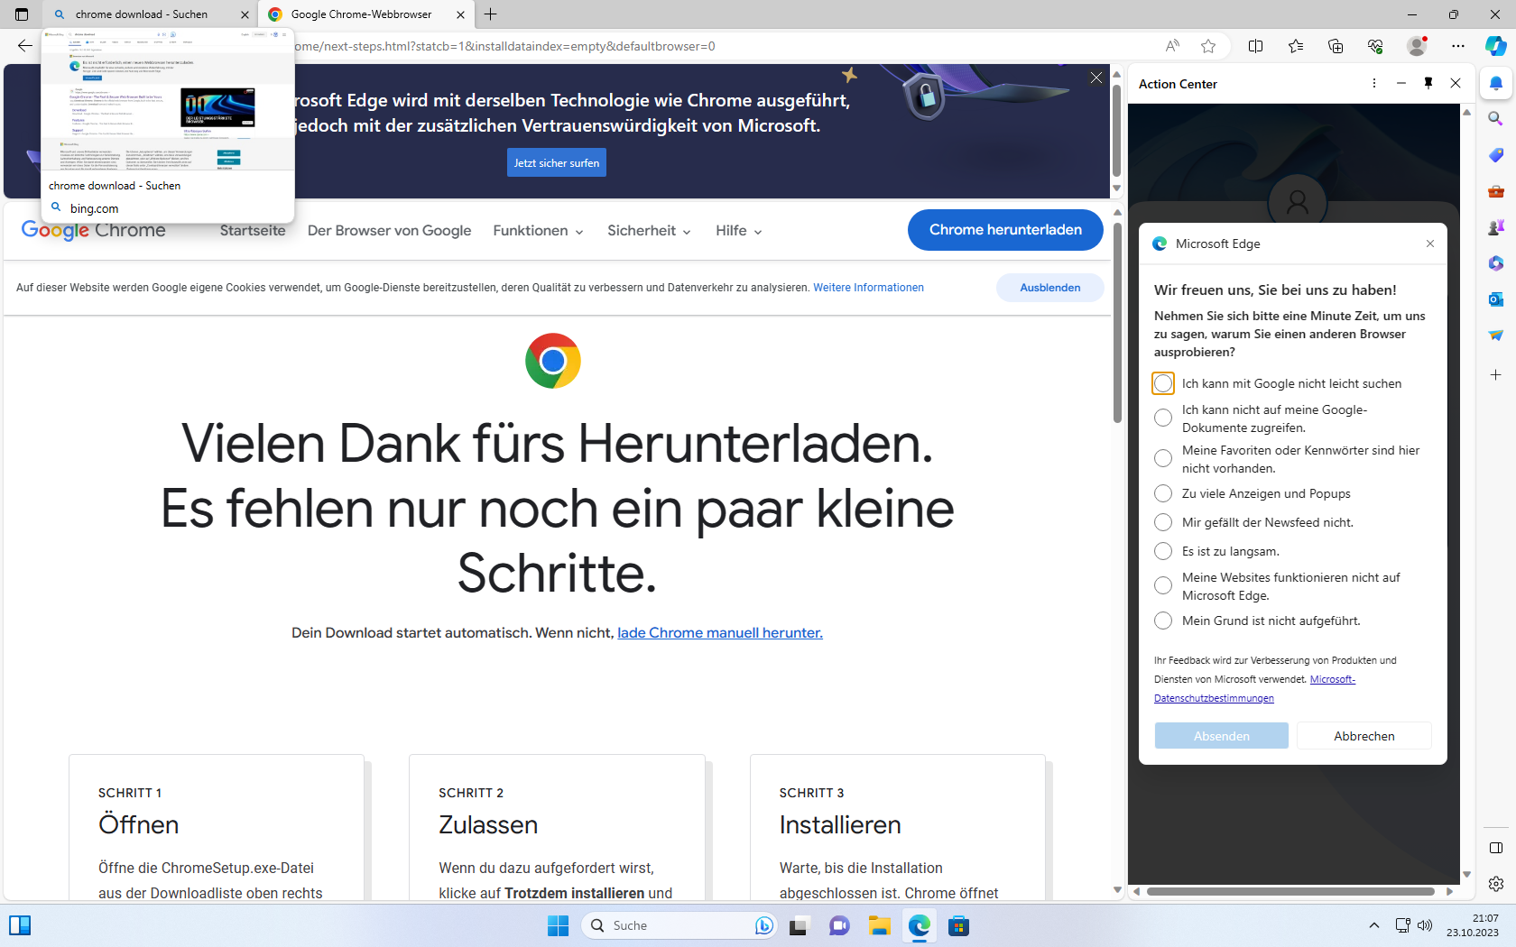Go back using the browser back arrow
The height and width of the screenshot is (947, 1516).
(24, 46)
